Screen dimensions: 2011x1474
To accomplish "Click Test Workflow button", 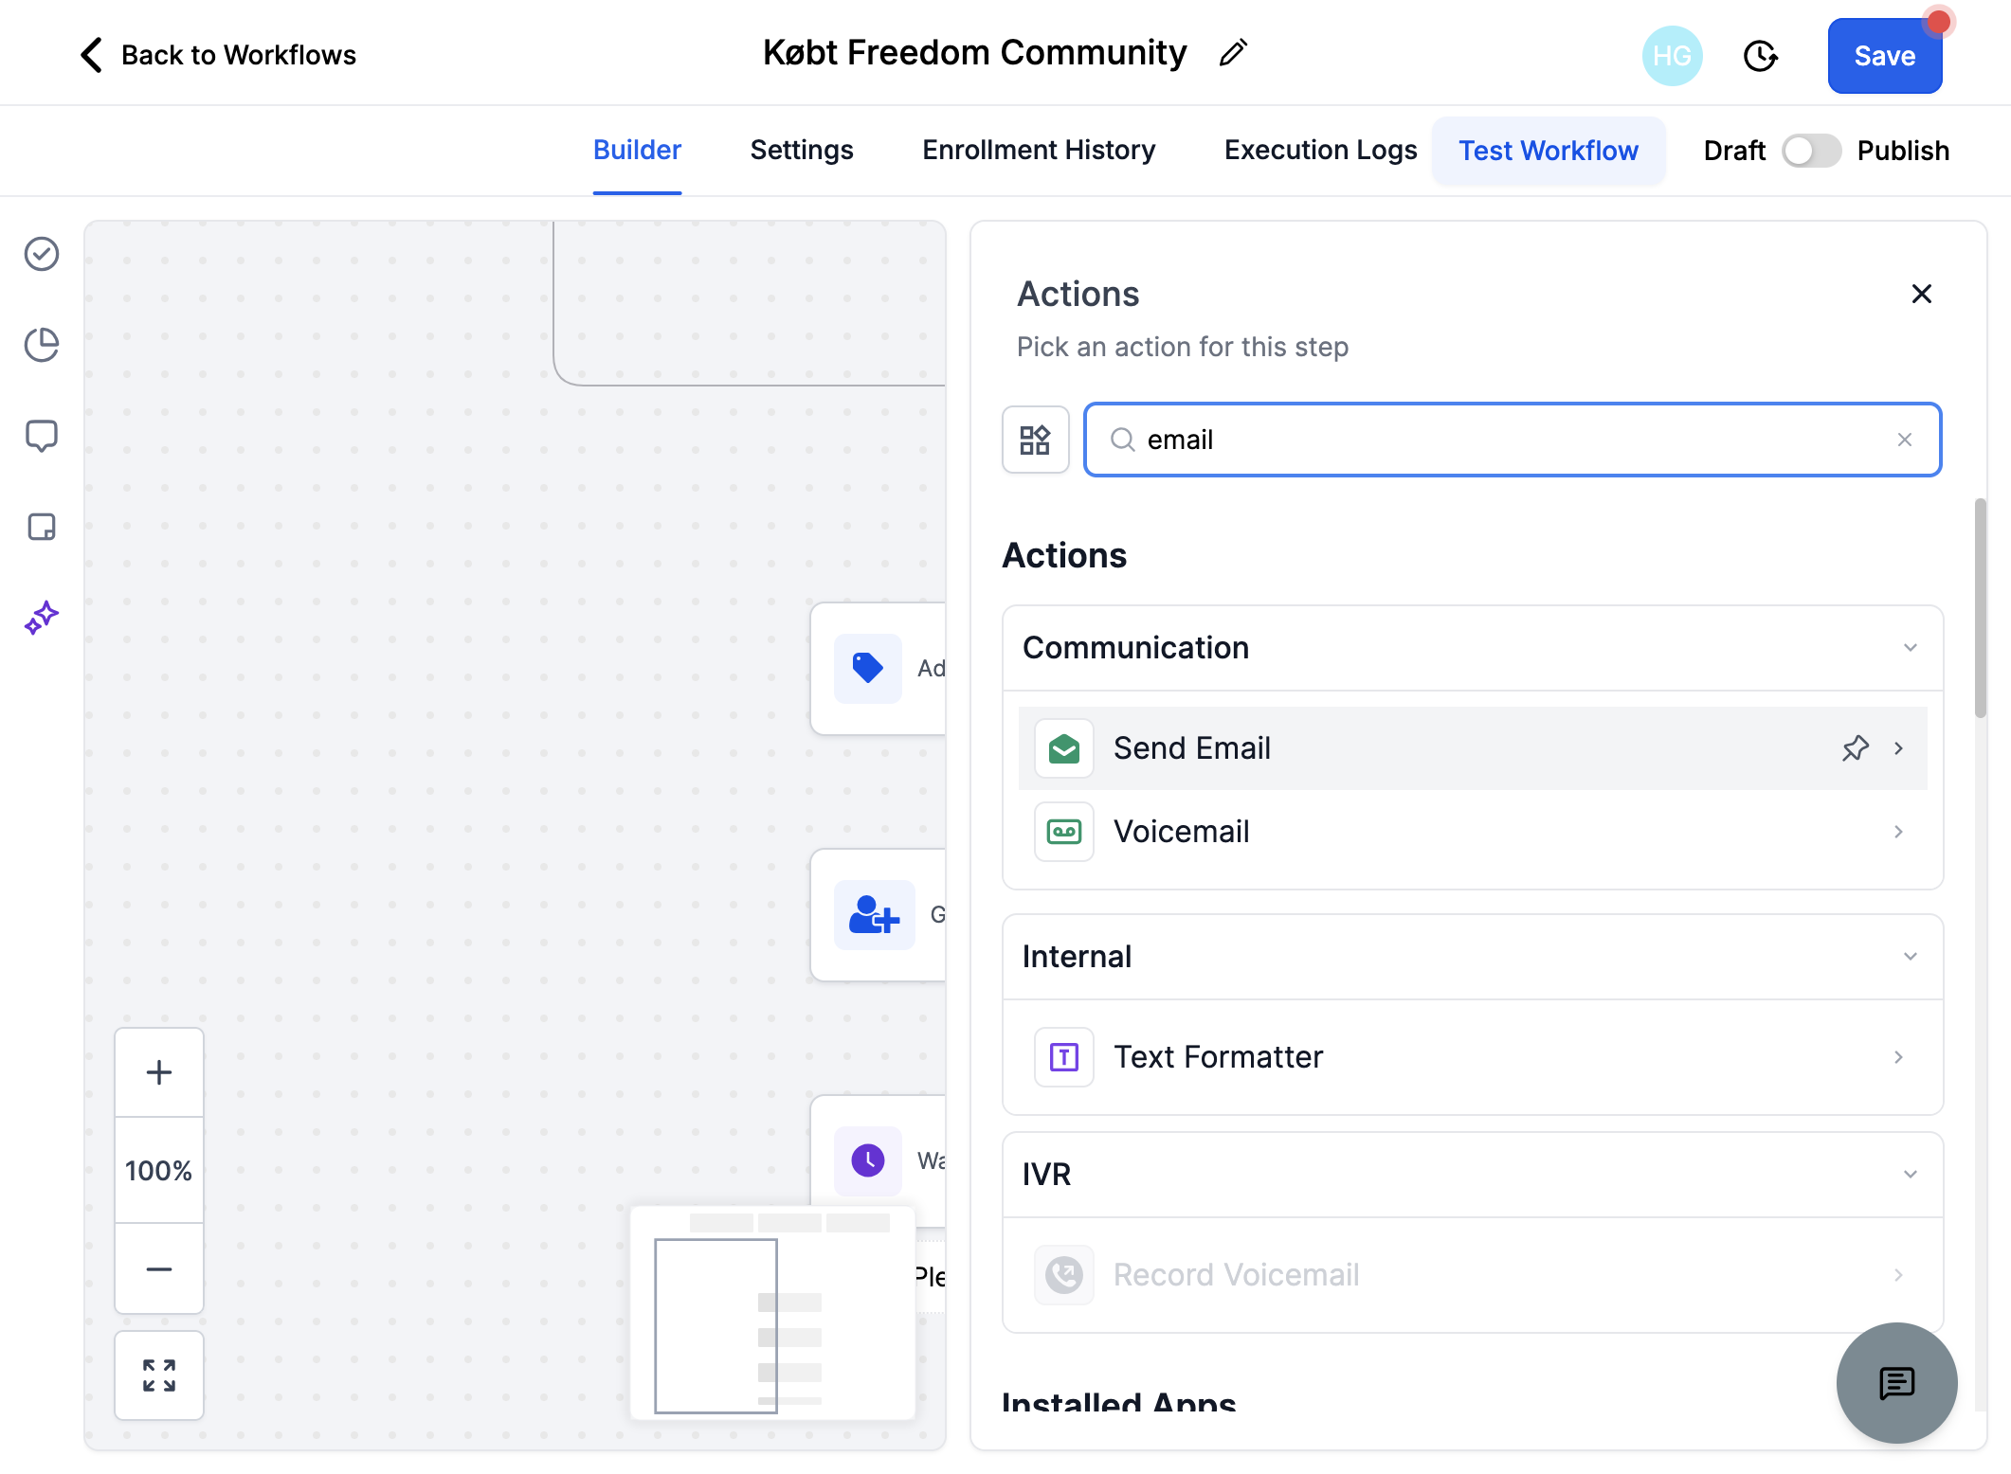I will tap(1549, 151).
